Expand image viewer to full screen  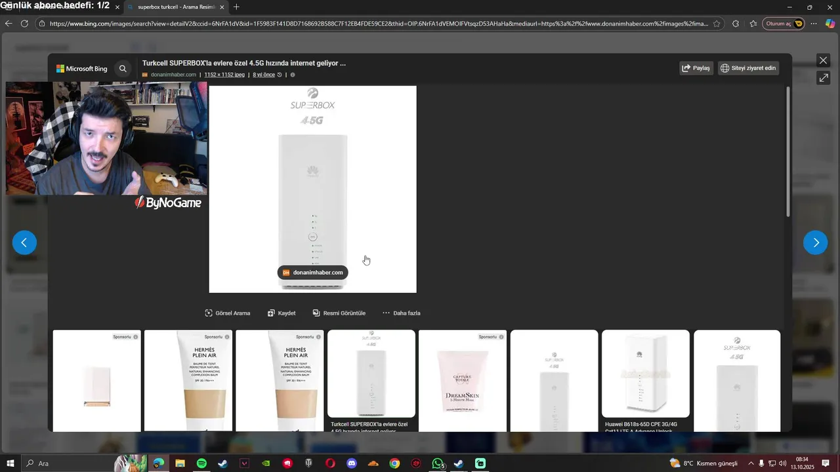click(823, 78)
